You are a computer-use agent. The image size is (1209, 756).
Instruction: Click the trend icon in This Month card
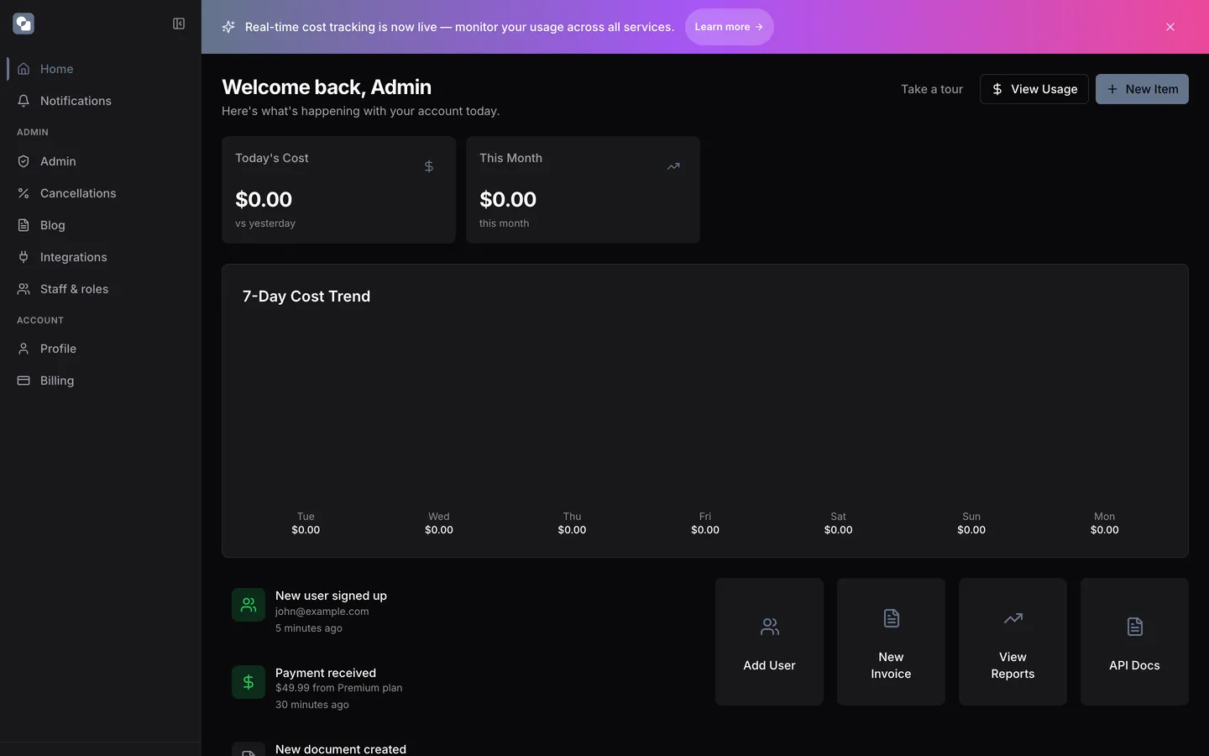point(673,166)
